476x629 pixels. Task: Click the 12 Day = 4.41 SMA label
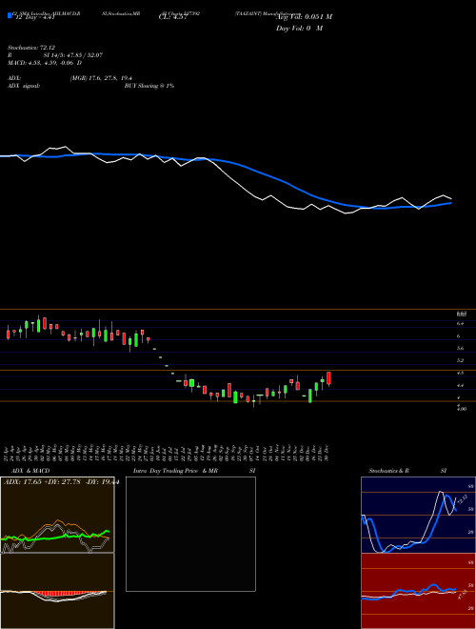pos(34,17)
